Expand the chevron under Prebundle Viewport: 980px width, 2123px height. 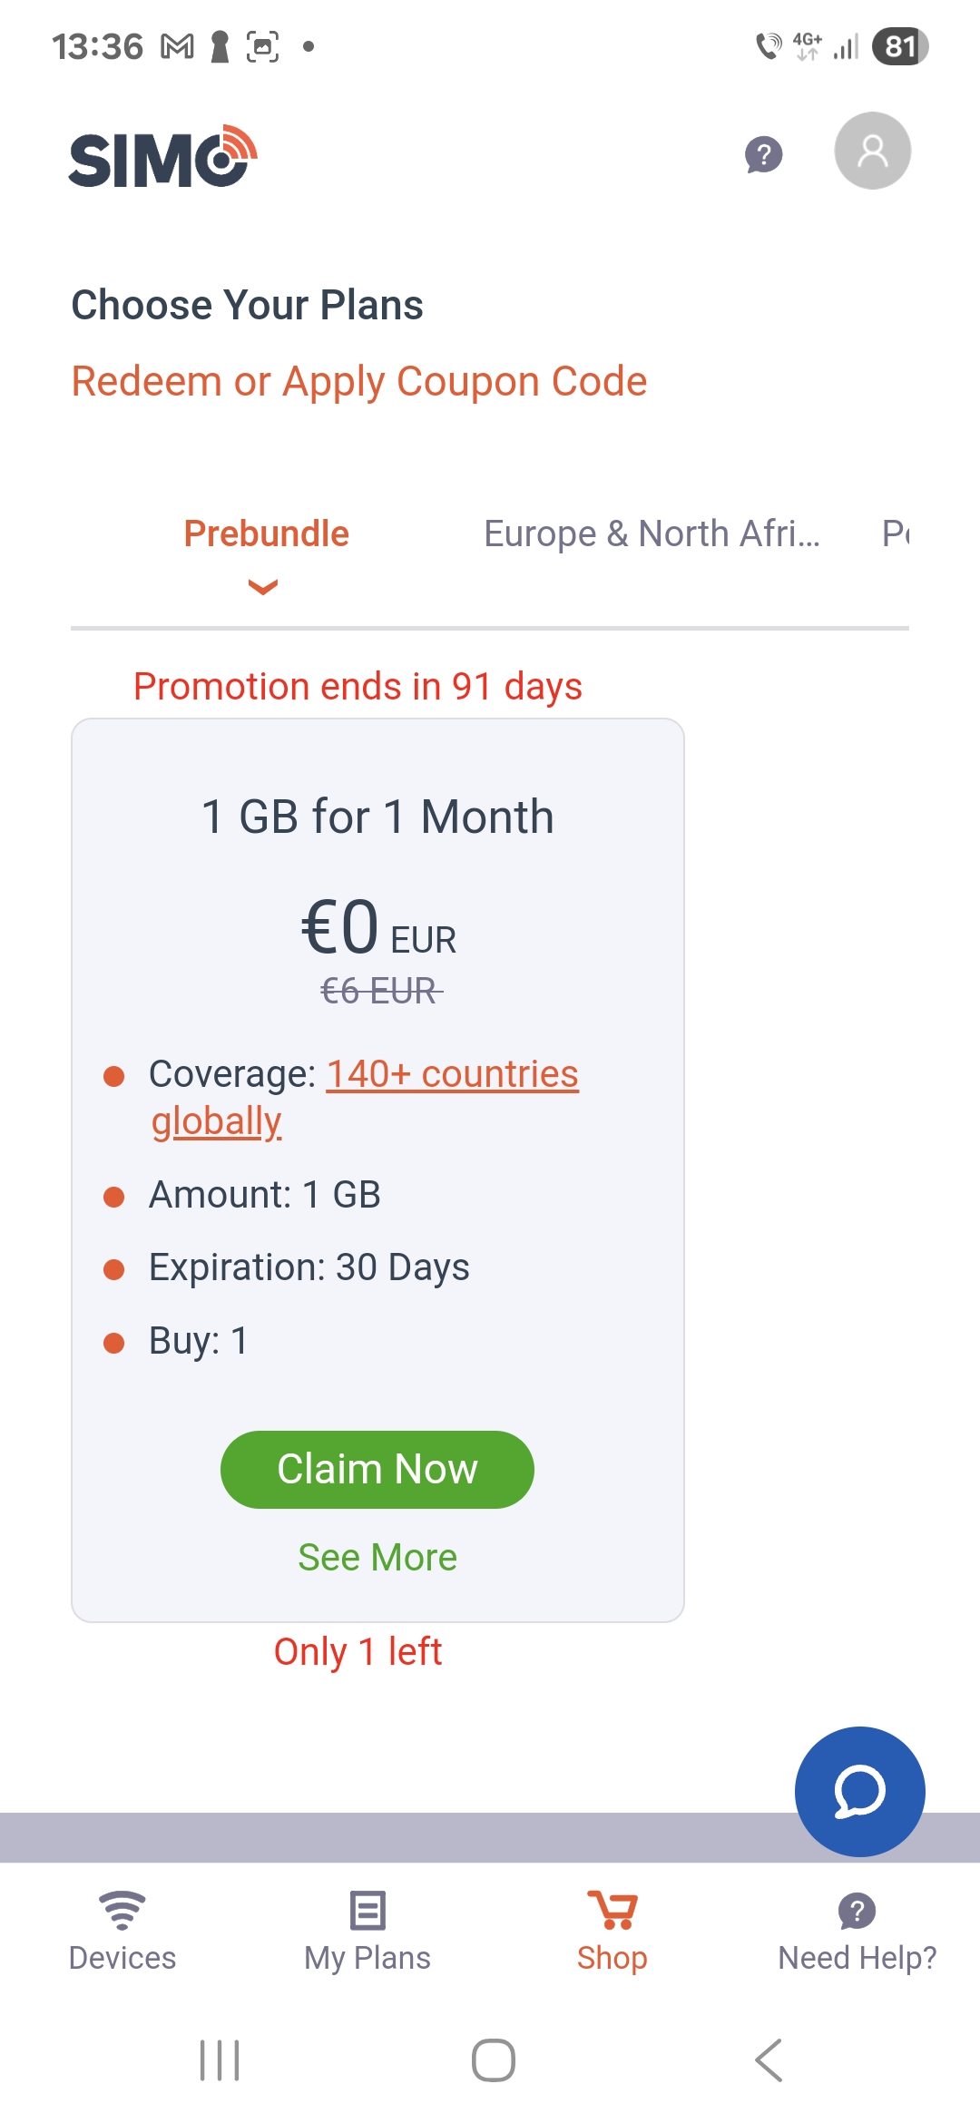[x=263, y=588]
